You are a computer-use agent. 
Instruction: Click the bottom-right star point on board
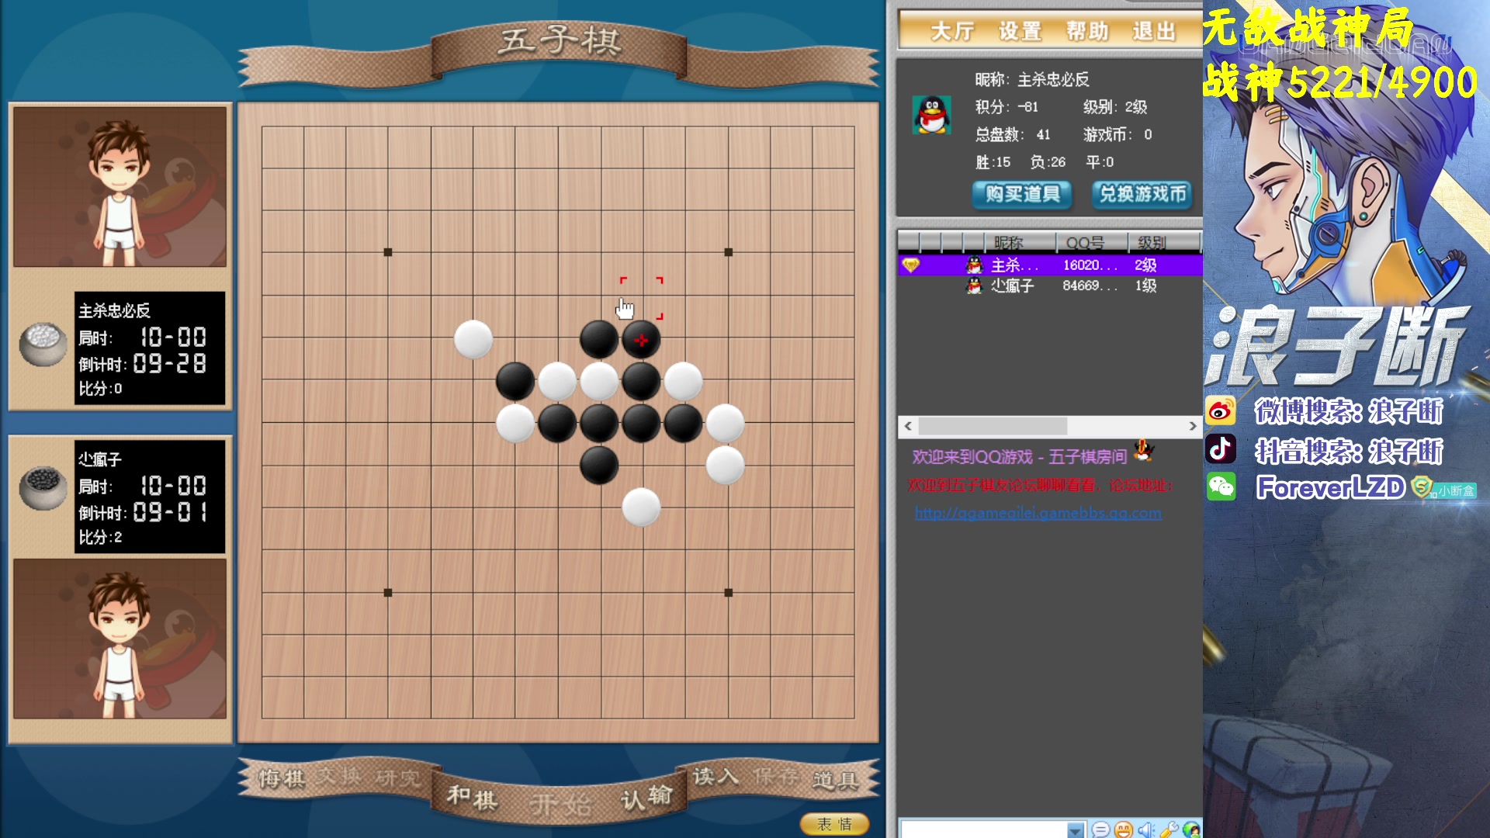[x=728, y=593]
